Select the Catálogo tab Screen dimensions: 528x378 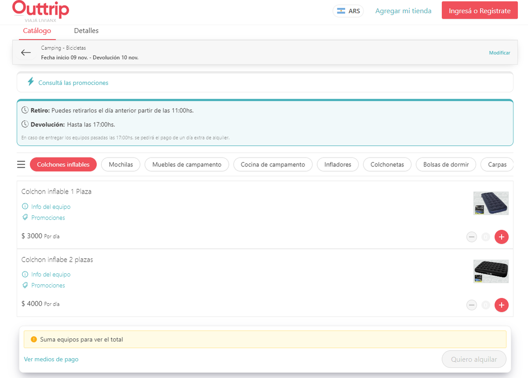pos(37,31)
